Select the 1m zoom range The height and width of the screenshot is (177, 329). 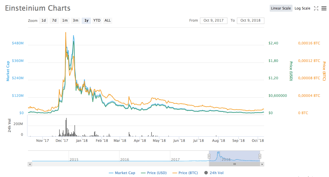click(x=65, y=20)
